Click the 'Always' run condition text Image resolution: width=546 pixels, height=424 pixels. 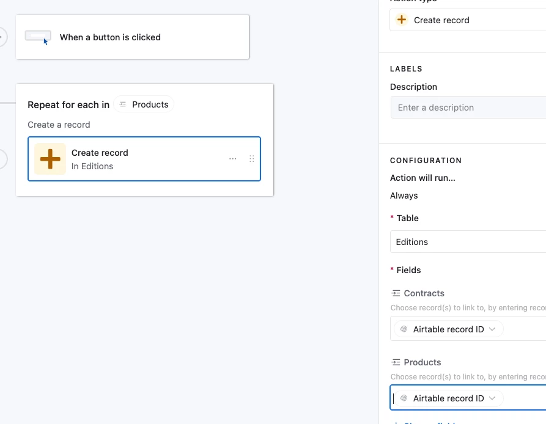[x=404, y=196]
